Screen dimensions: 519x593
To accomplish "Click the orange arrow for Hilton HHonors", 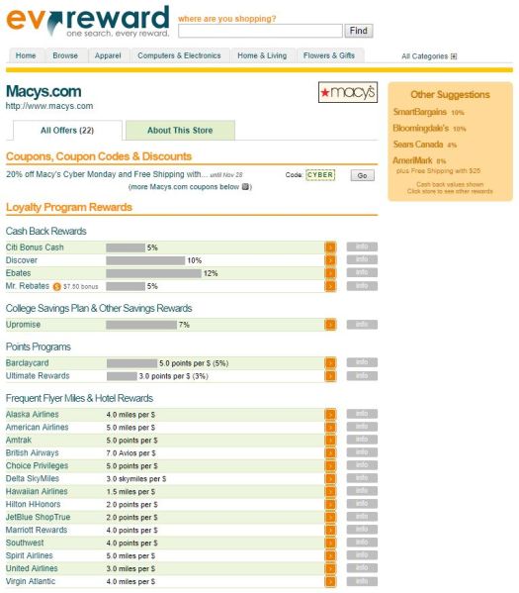I will (x=330, y=505).
